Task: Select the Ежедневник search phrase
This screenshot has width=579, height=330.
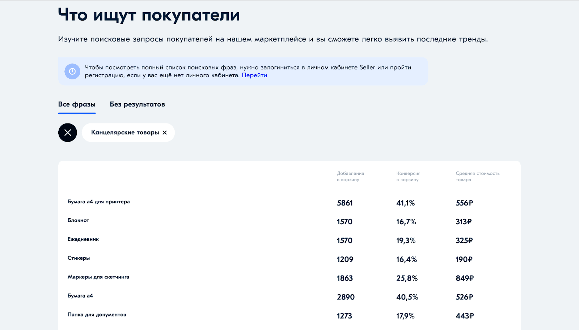Action: (83, 239)
